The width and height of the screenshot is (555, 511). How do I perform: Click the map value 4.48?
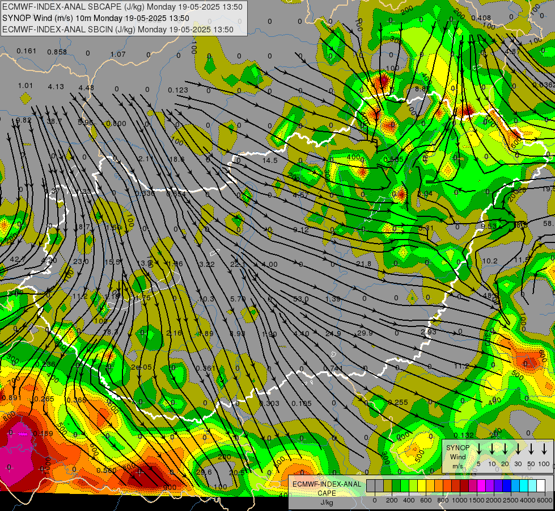(86, 87)
